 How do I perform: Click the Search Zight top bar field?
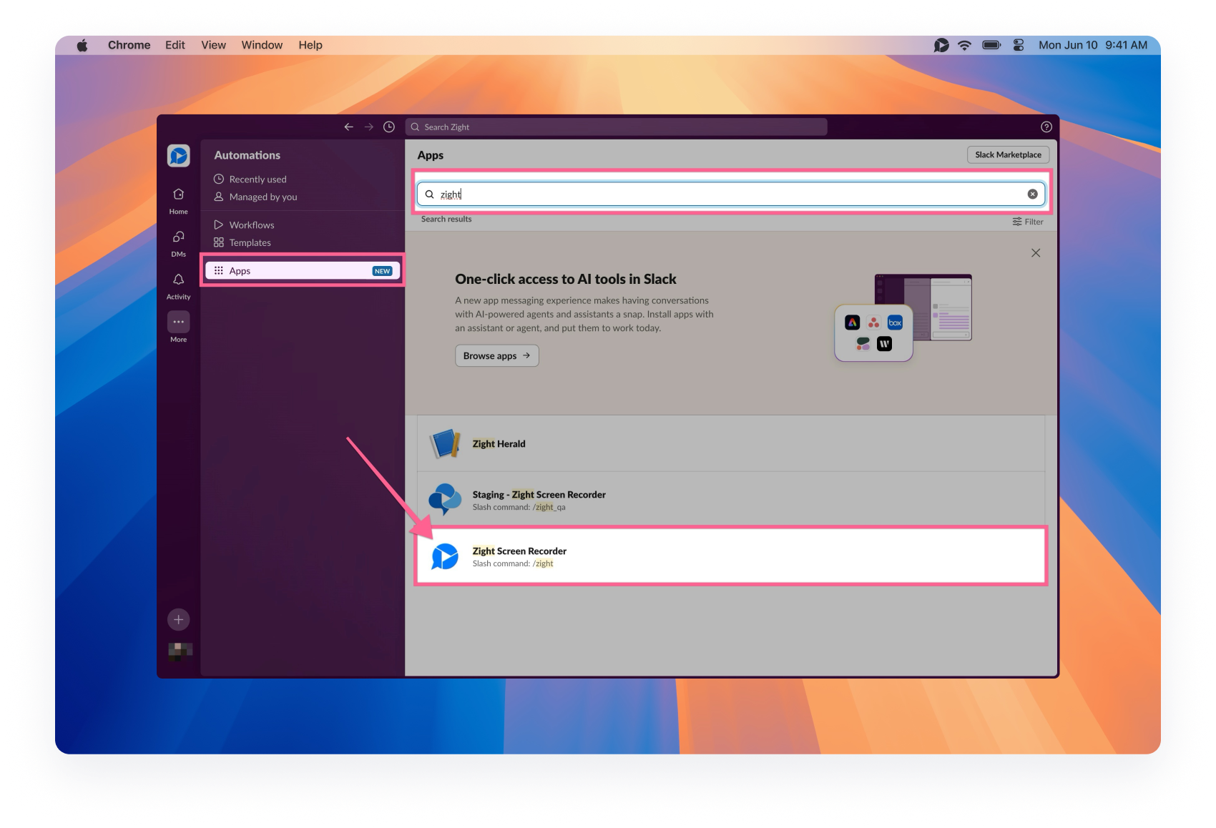click(615, 127)
